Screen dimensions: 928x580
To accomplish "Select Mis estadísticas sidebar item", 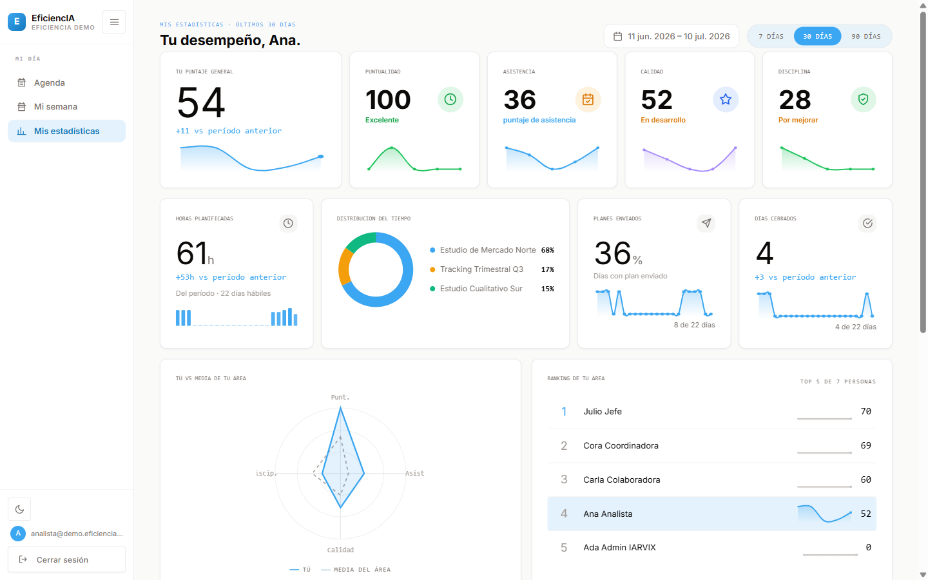I will [x=66, y=131].
